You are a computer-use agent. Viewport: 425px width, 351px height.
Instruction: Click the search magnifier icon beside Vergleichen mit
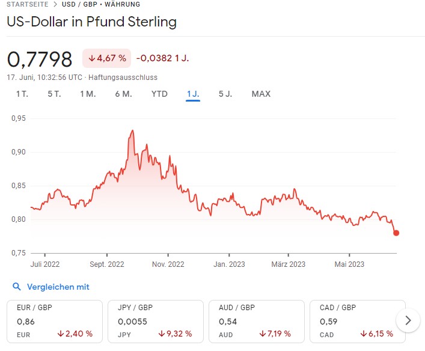tap(17, 287)
